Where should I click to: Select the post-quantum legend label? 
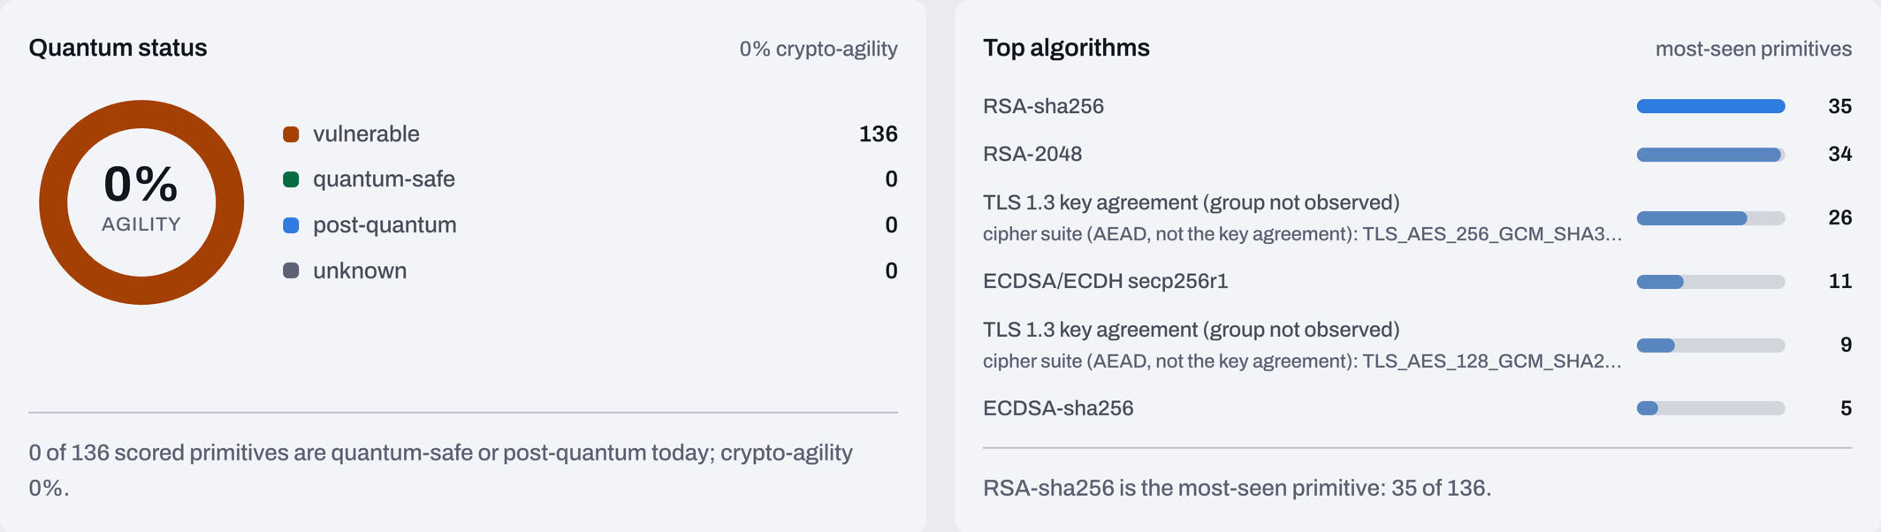click(385, 225)
